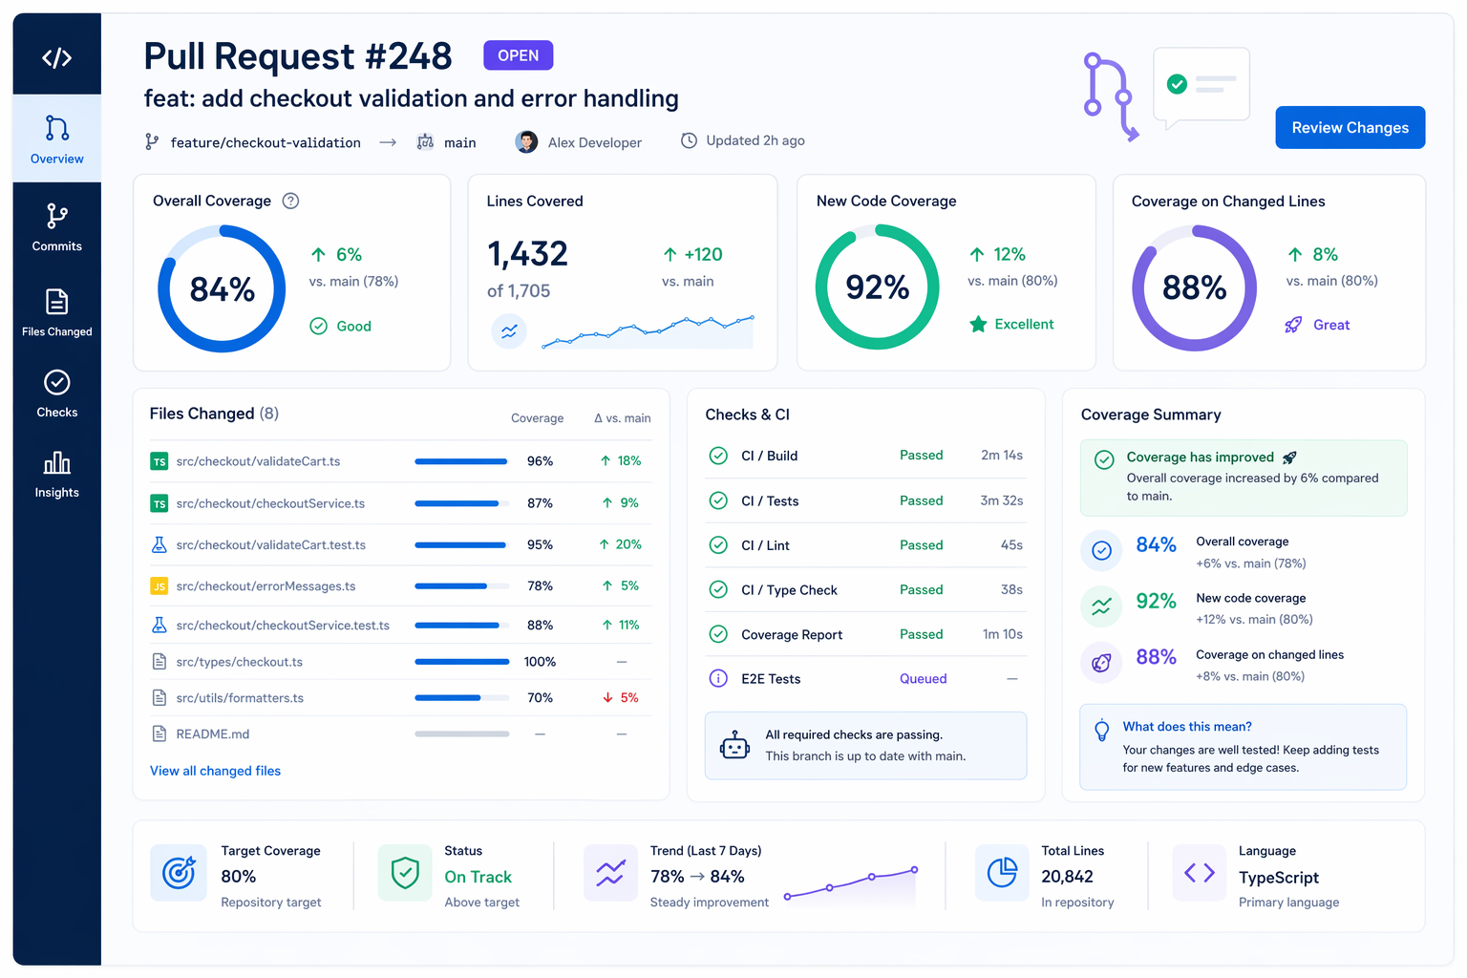
Task: Click the Trend Last 7 Days icon
Action: (610, 873)
